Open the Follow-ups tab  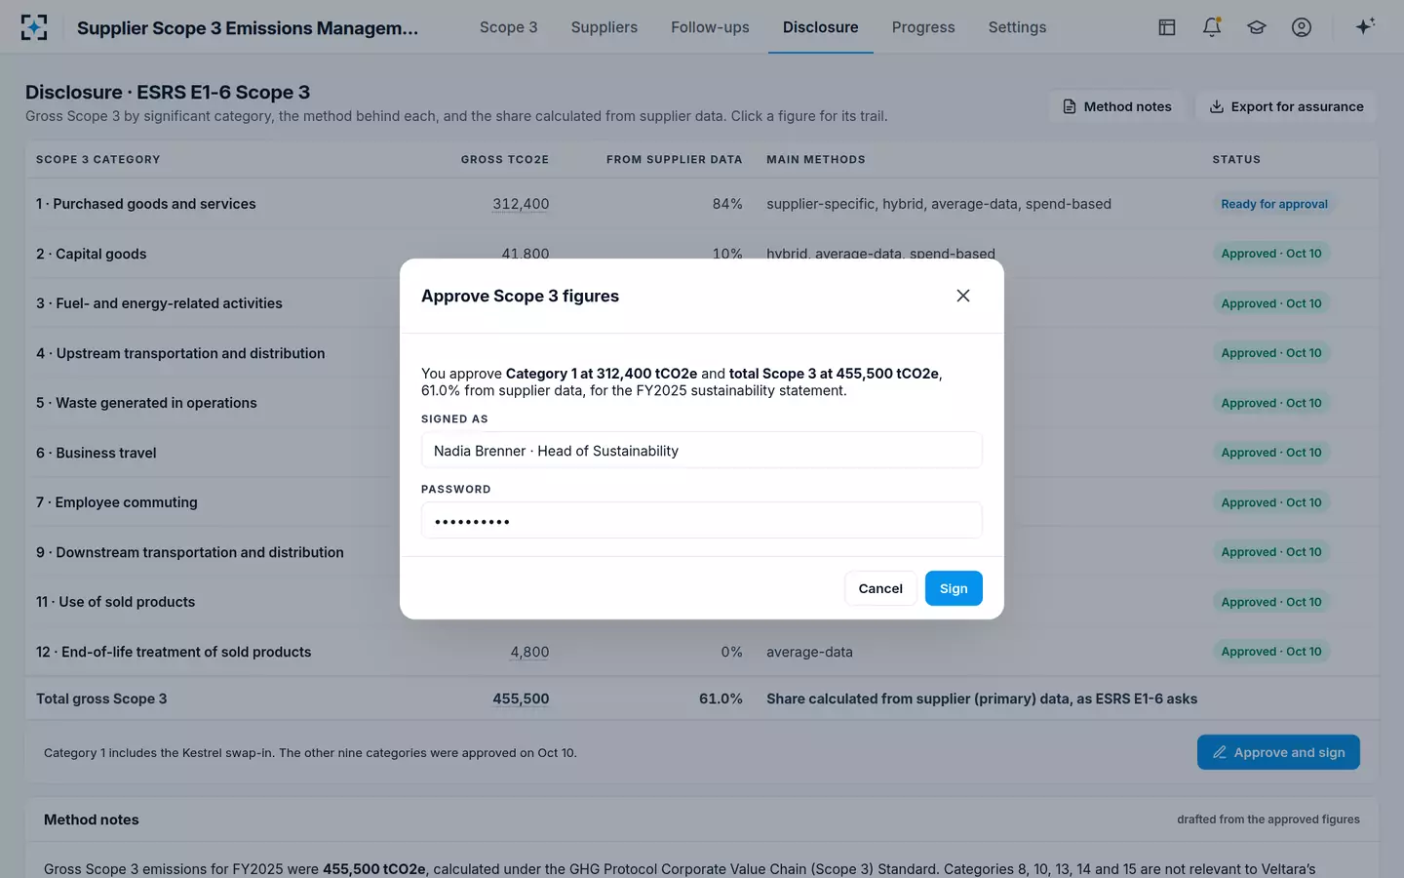[x=710, y=27]
